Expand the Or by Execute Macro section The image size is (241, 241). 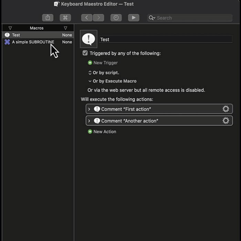(x=90, y=81)
